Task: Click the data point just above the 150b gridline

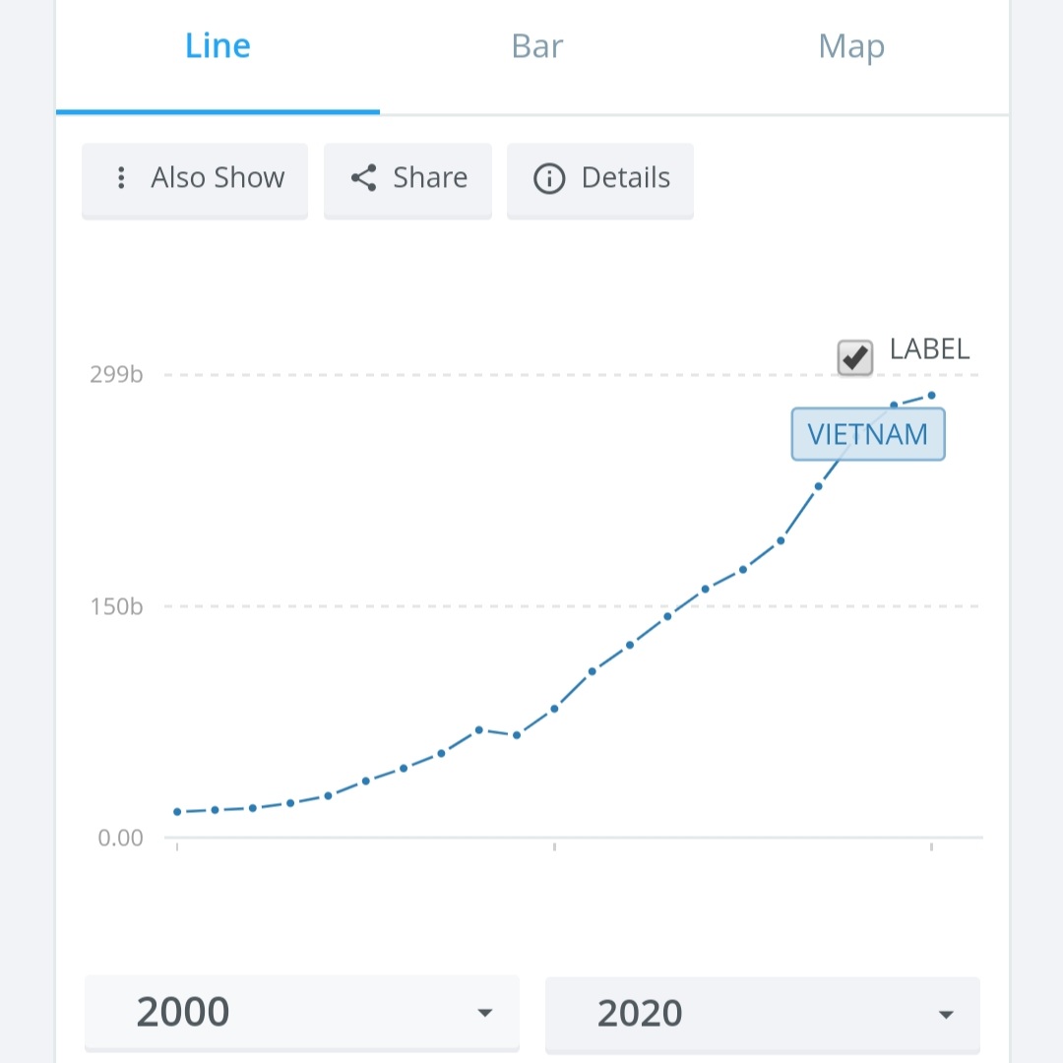Action: click(x=705, y=590)
